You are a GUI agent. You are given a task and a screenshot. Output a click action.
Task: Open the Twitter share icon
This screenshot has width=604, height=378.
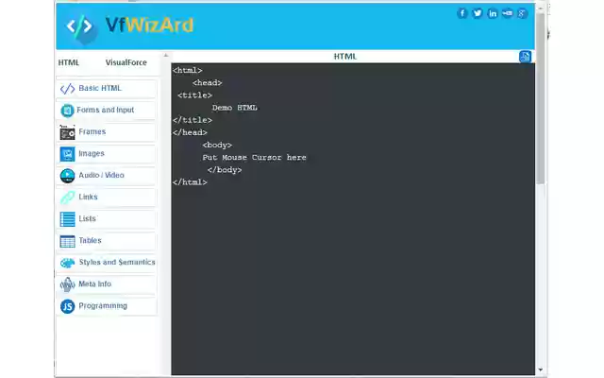point(478,13)
